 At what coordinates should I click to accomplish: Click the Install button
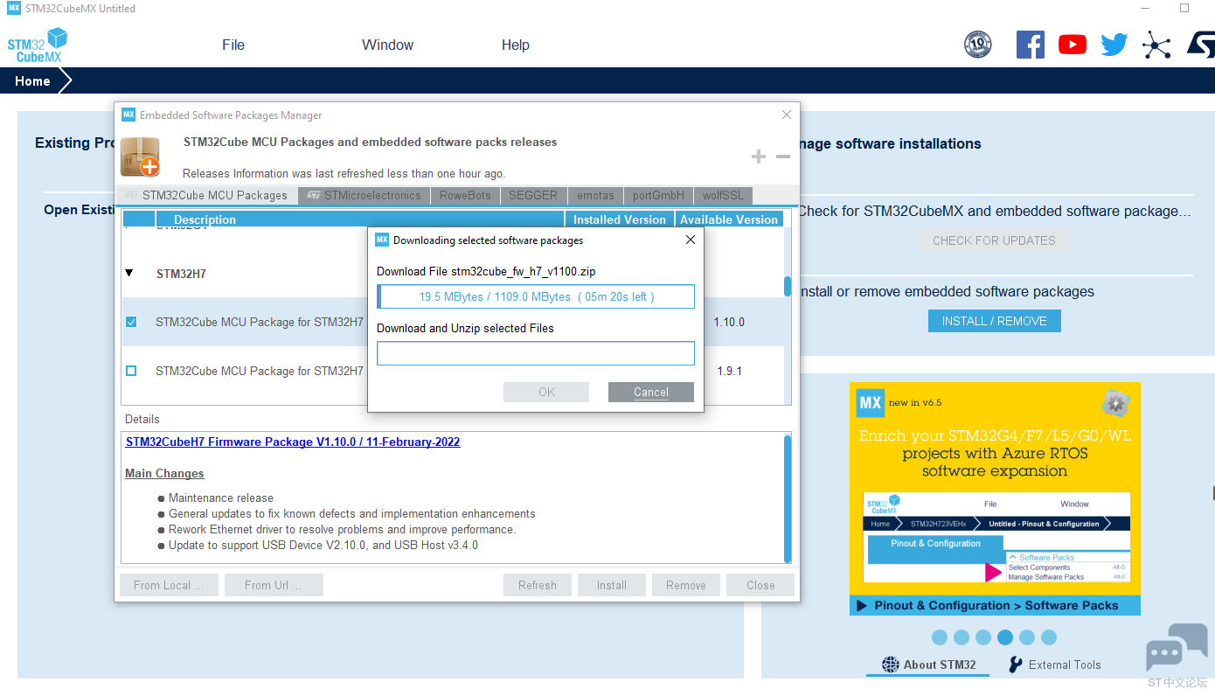tap(612, 585)
